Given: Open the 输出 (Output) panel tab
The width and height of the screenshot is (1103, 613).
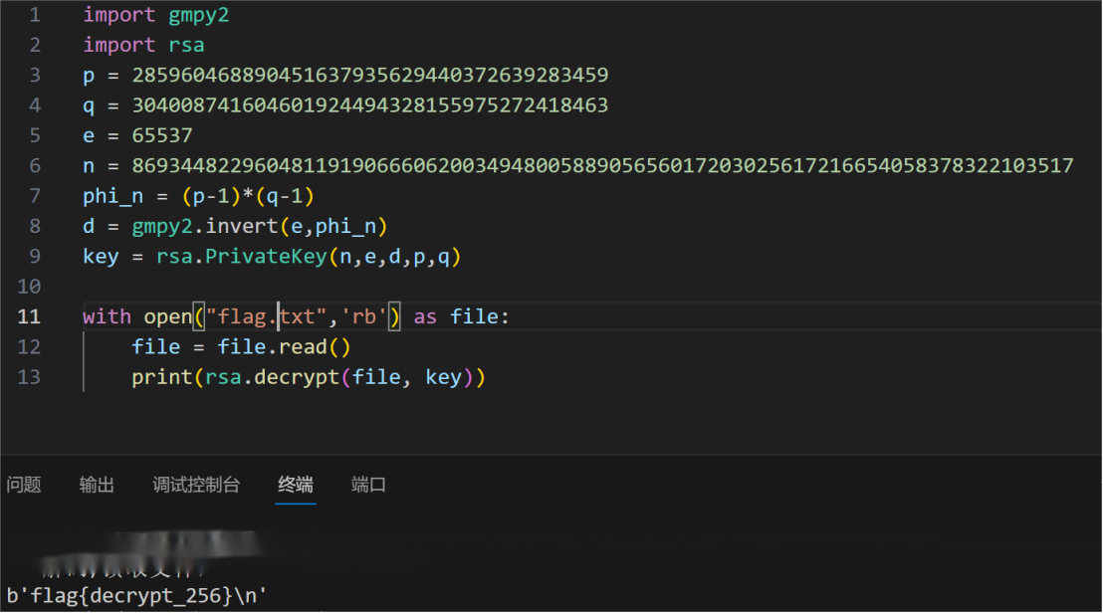Looking at the screenshot, I should [x=96, y=485].
